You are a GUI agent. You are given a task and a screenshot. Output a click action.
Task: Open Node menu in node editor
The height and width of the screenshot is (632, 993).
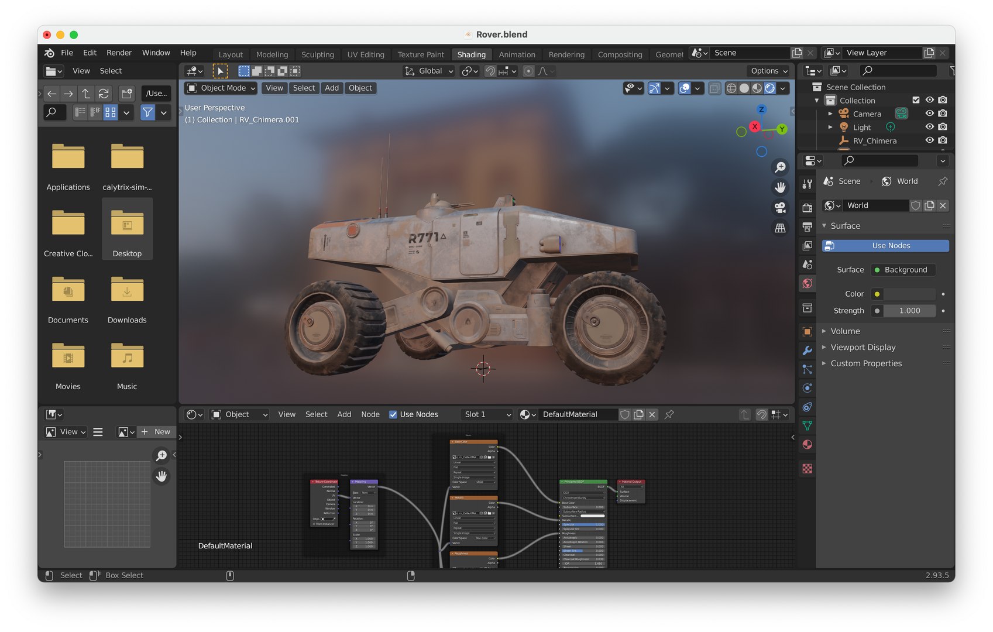[370, 414]
